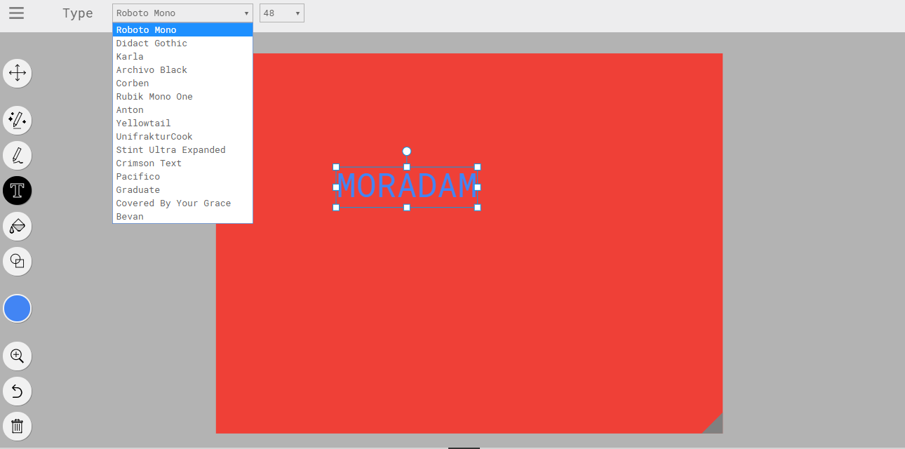
Task: Select Covered By Your Grace font
Action: 173,203
